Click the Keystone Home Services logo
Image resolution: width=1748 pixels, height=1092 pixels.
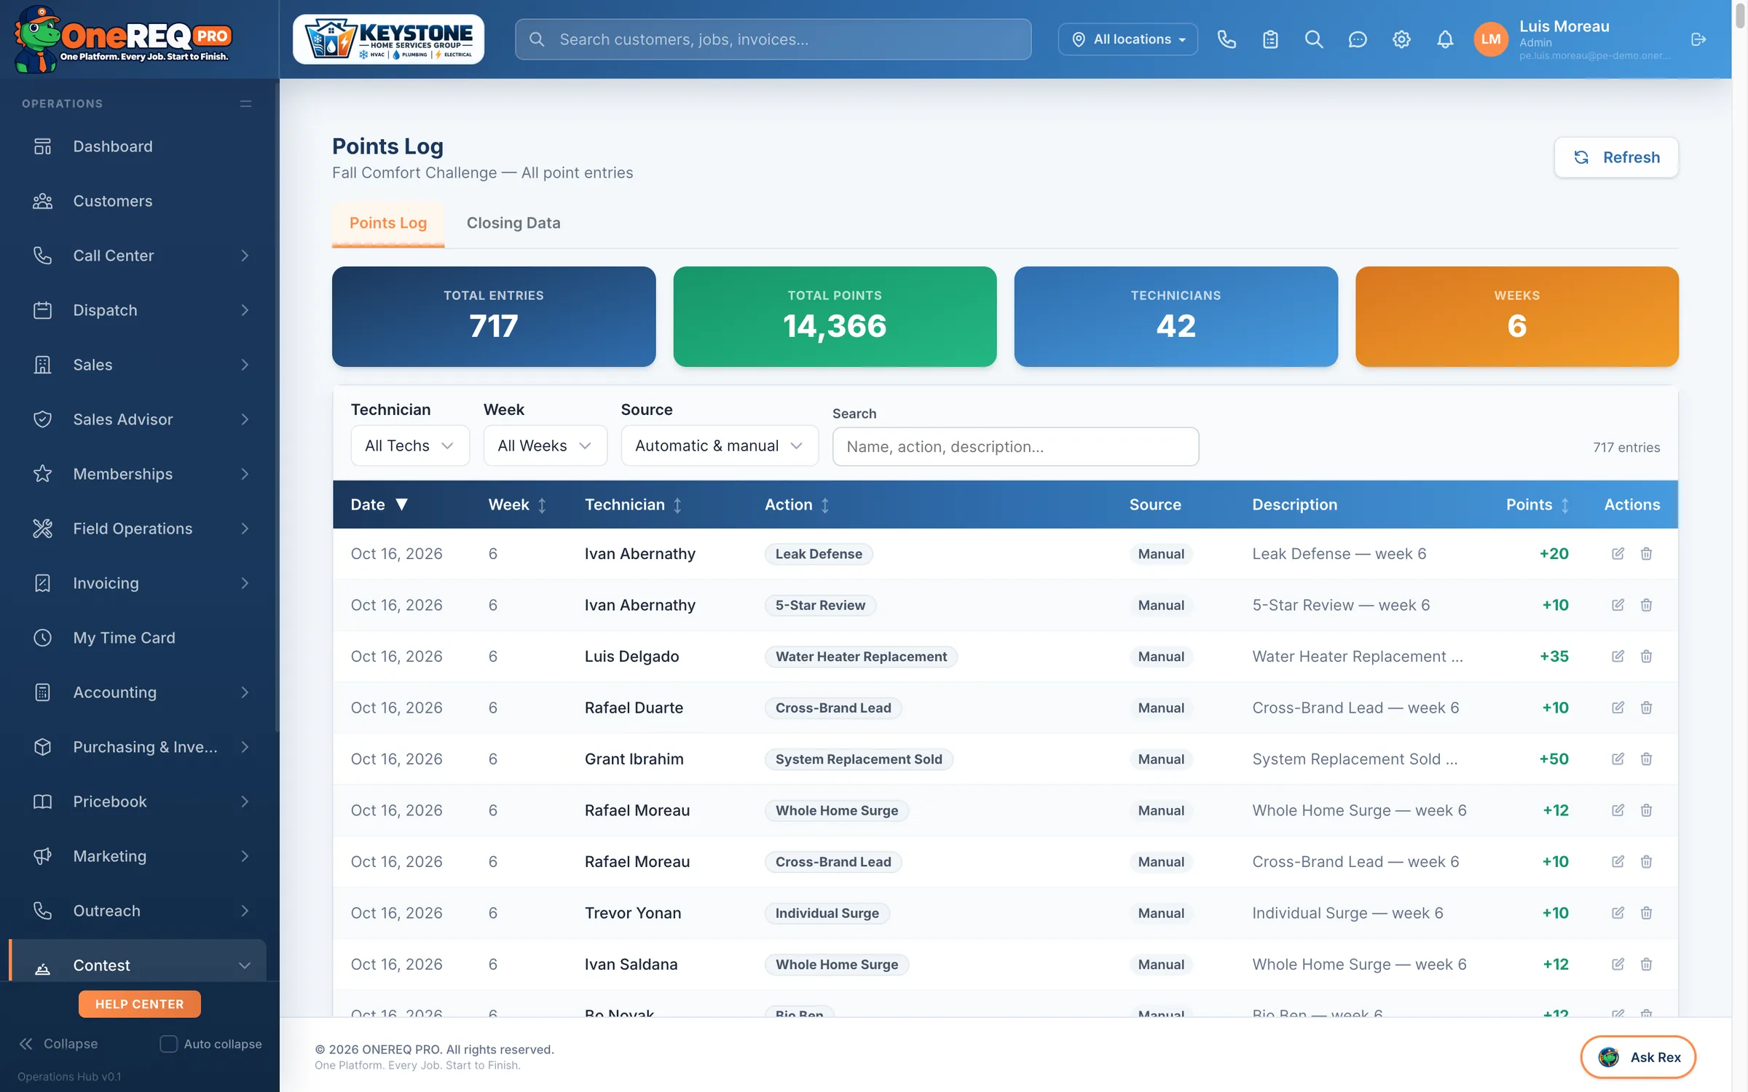(x=388, y=39)
